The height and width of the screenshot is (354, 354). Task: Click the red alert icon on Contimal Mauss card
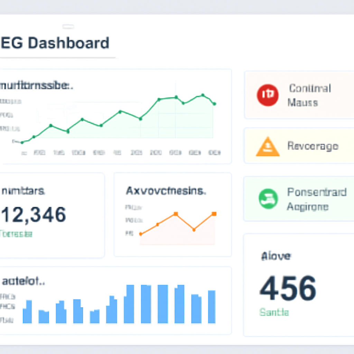coord(267,95)
